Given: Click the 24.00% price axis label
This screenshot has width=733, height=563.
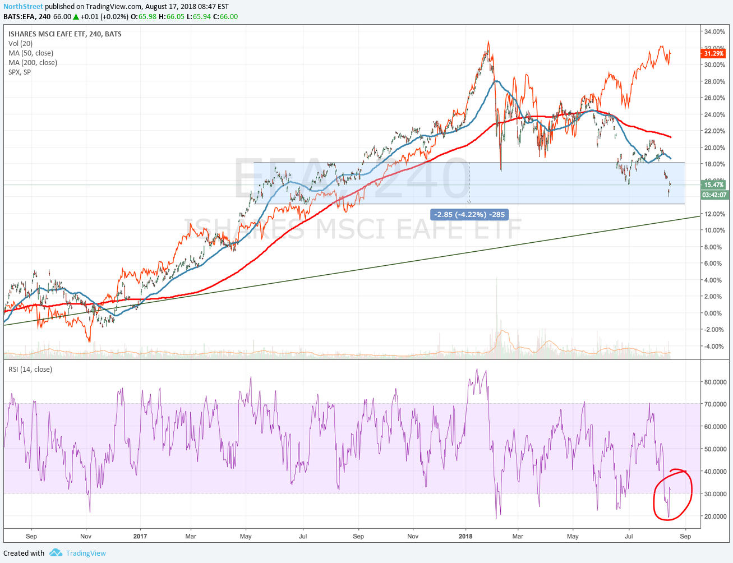Looking at the screenshot, I should 714,114.
